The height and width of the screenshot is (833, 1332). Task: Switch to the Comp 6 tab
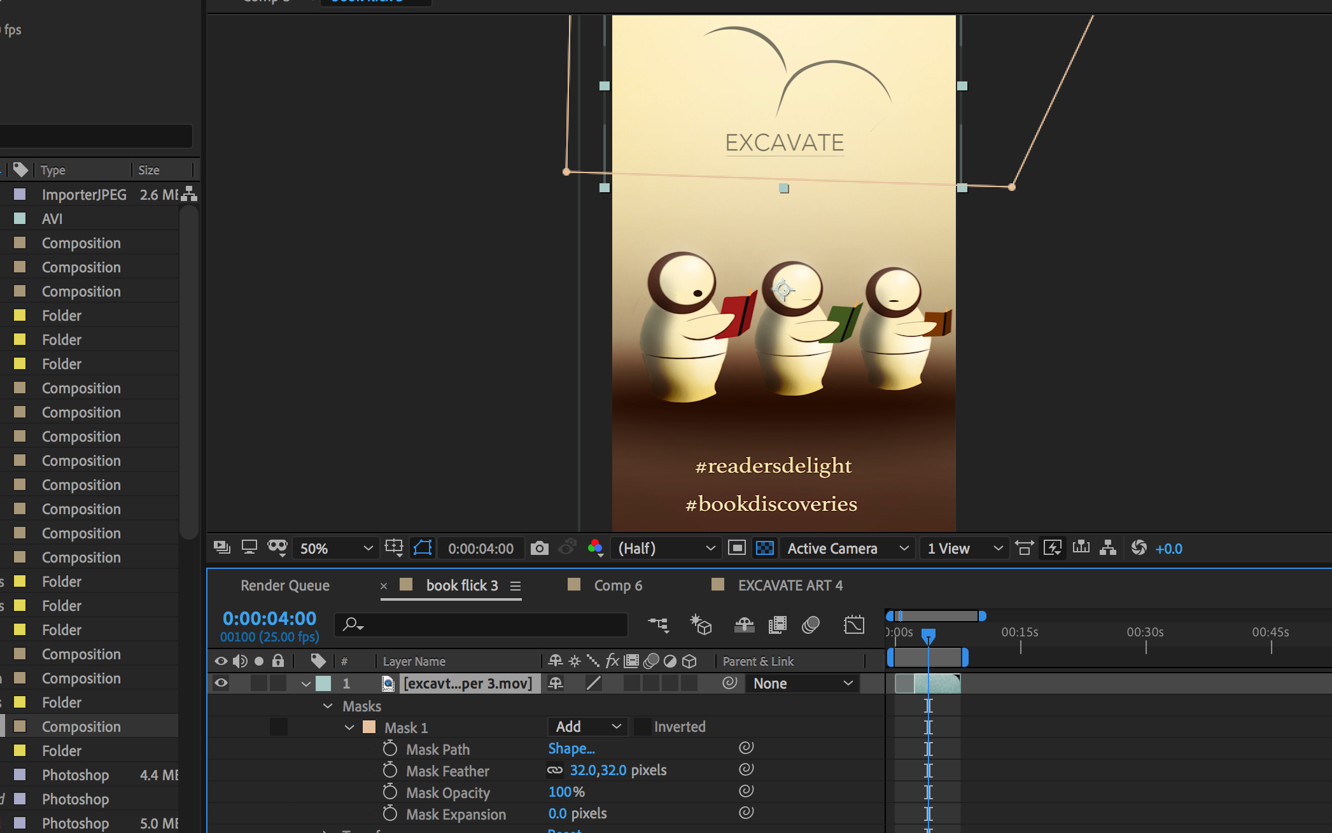coord(617,585)
